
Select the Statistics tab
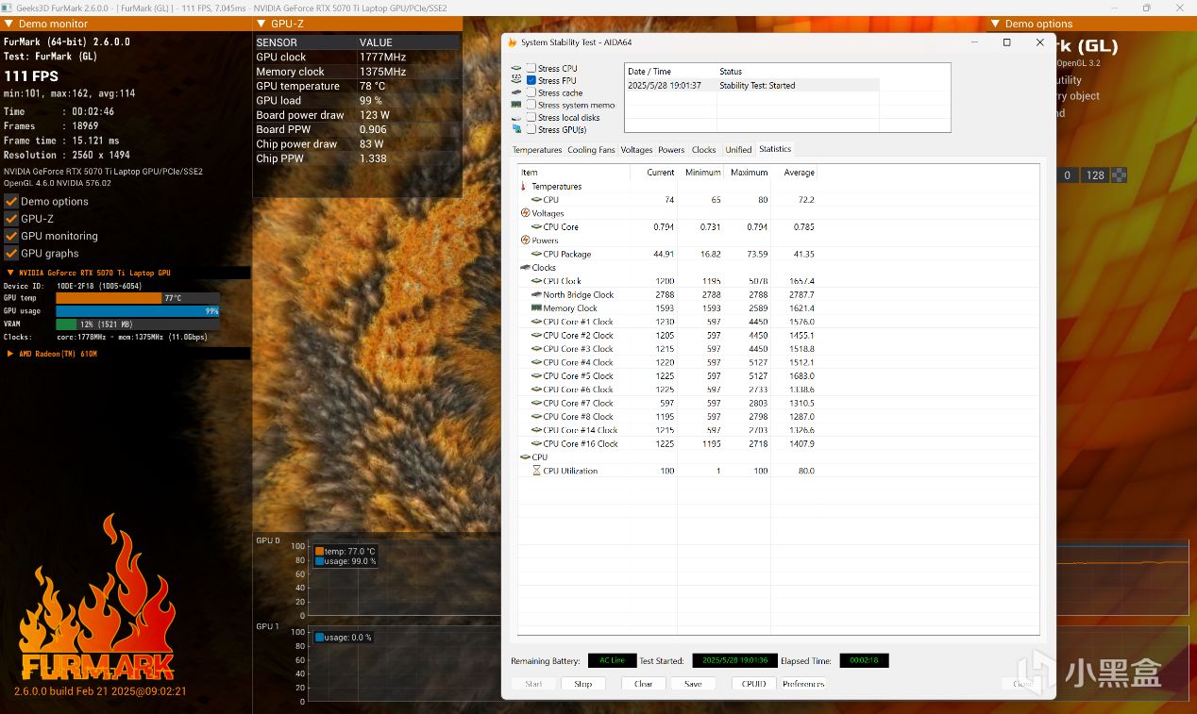775,149
